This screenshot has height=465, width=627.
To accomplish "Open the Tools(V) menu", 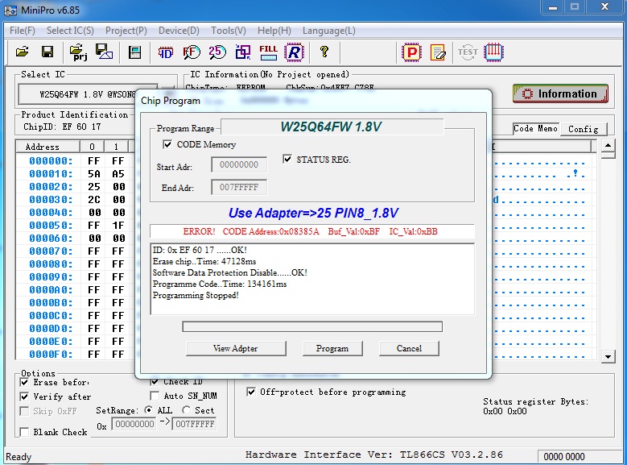I will 229,31.
